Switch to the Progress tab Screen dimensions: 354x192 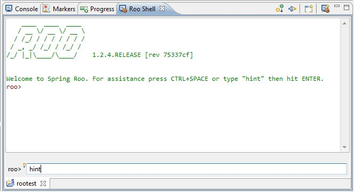click(x=97, y=9)
